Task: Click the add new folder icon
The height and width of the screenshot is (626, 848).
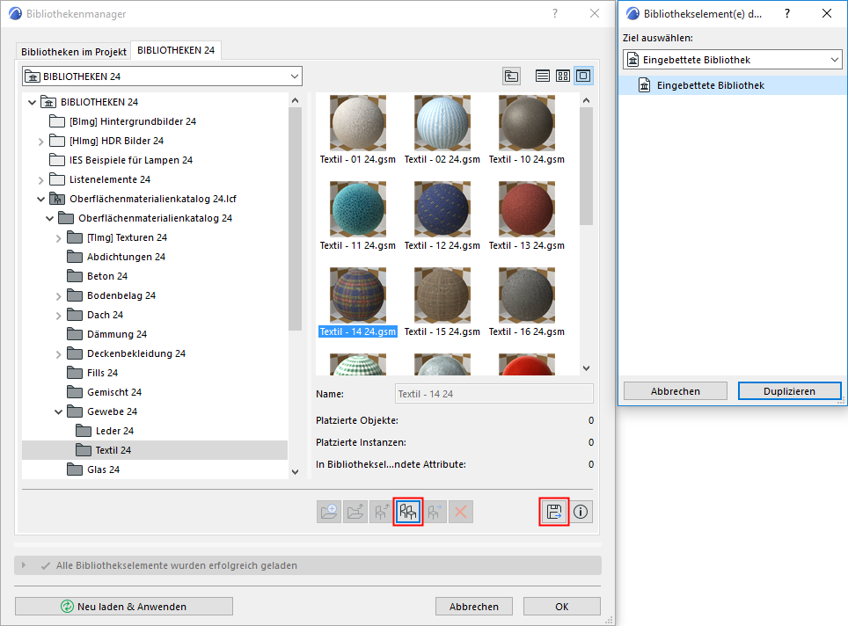Action: point(329,512)
